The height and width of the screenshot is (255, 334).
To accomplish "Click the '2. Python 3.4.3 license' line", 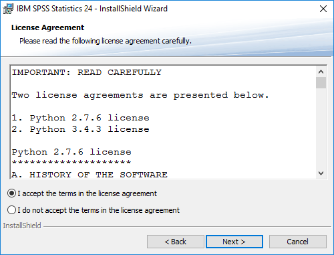I will coord(80,129).
